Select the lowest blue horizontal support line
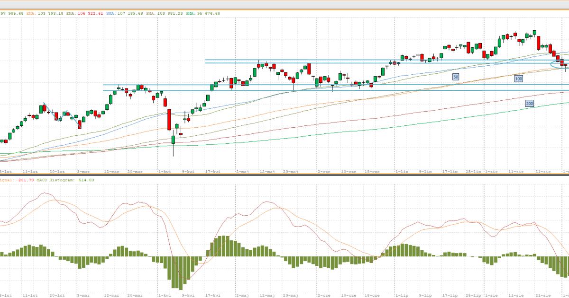 (332, 90)
